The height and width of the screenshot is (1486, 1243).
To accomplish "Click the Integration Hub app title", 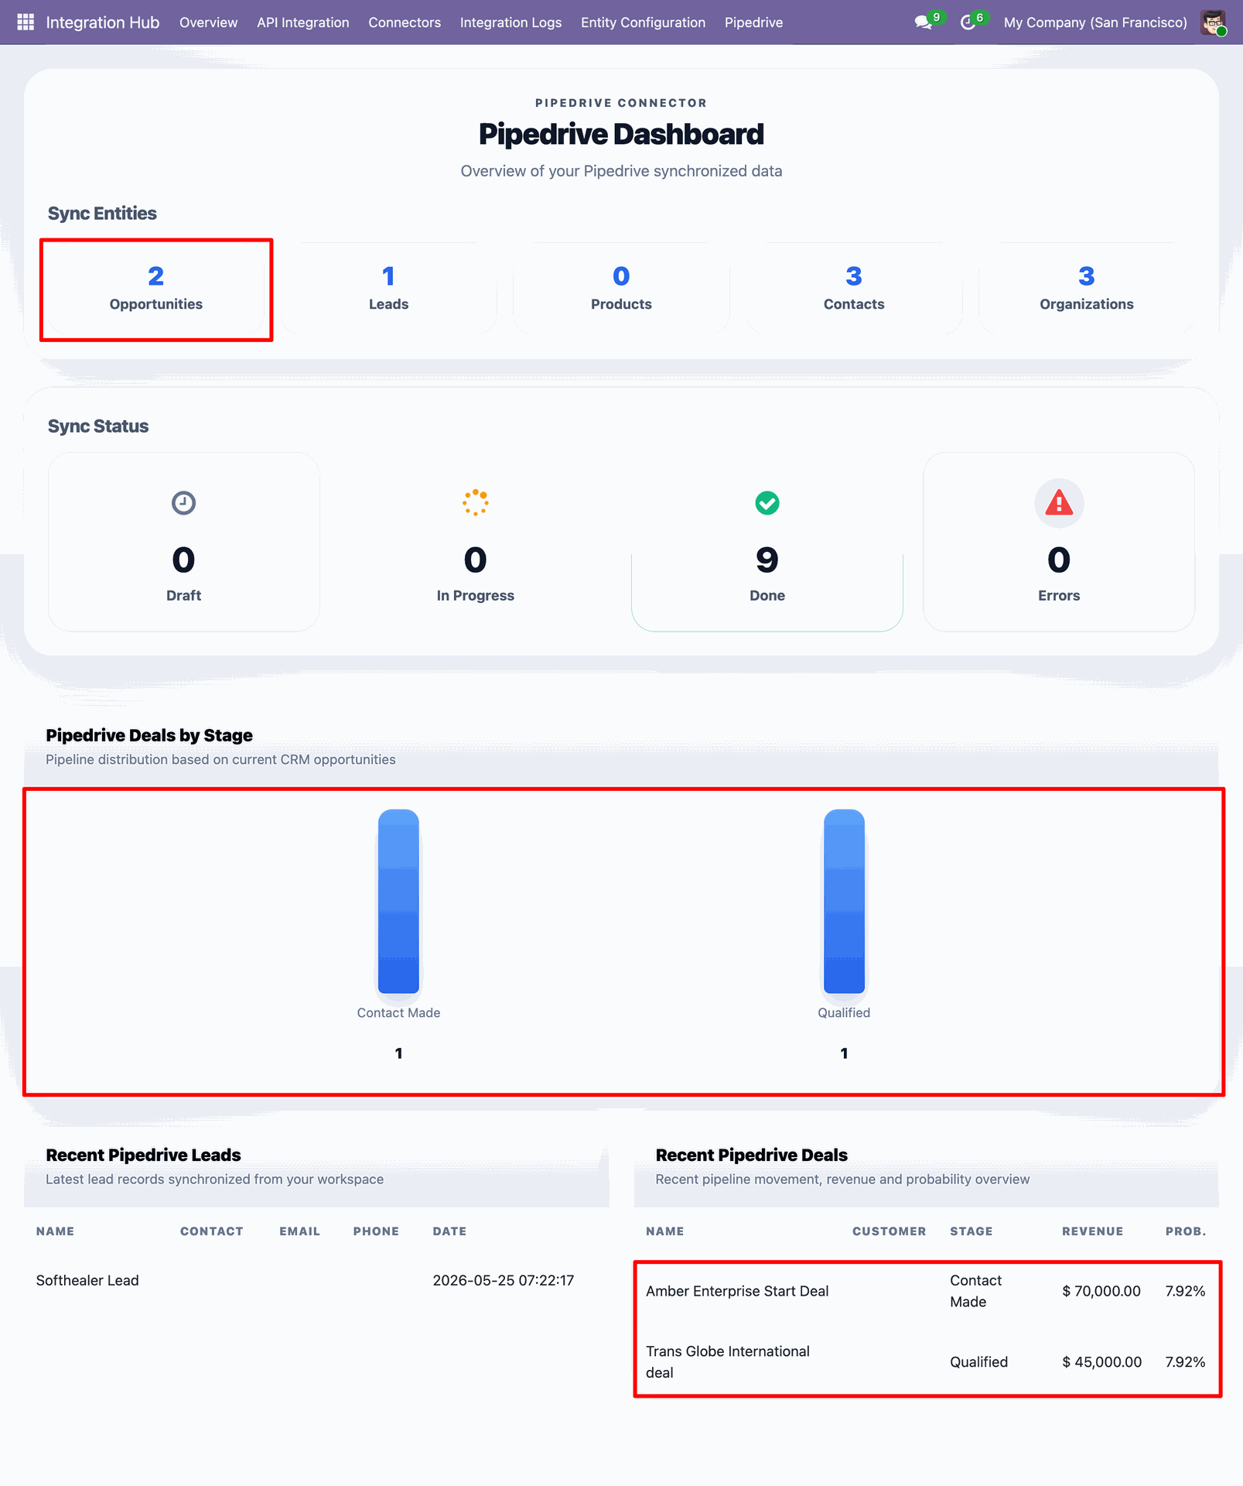I will [103, 22].
